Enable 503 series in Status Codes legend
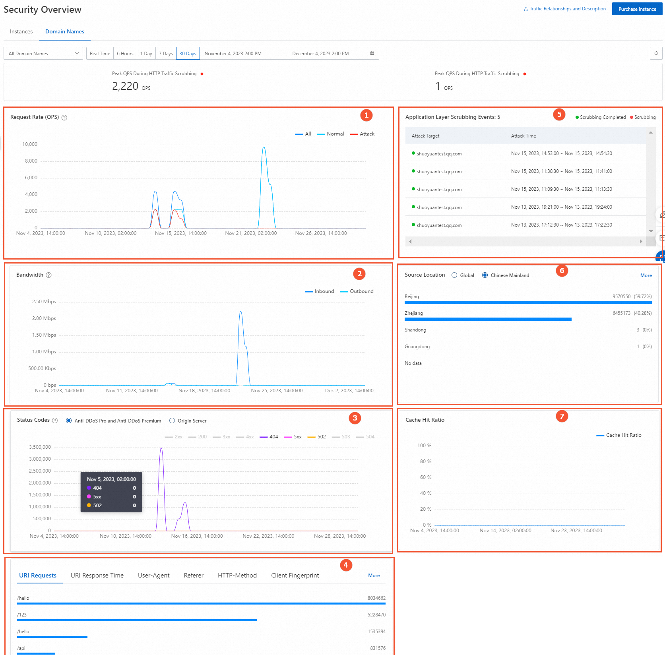The image size is (665, 655). click(341, 437)
